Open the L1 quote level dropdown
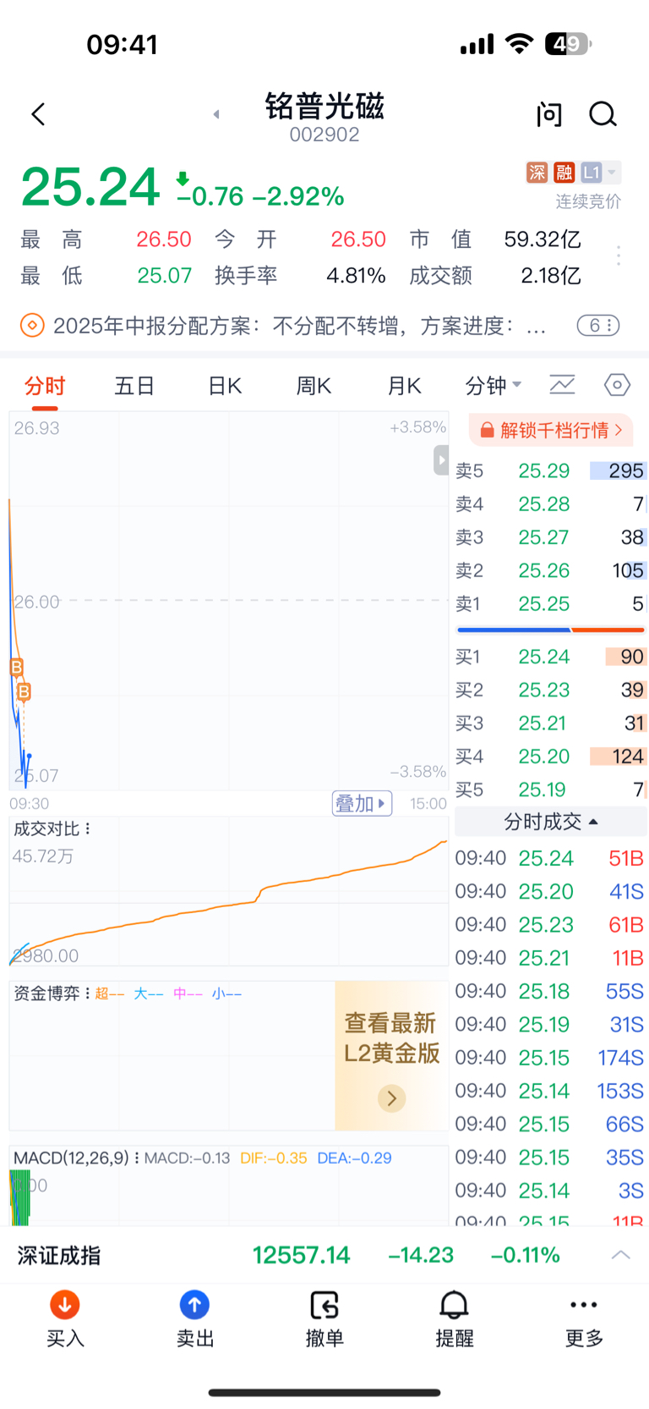 tap(600, 173)
